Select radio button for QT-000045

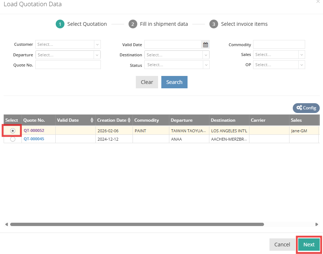click(13, 139)
